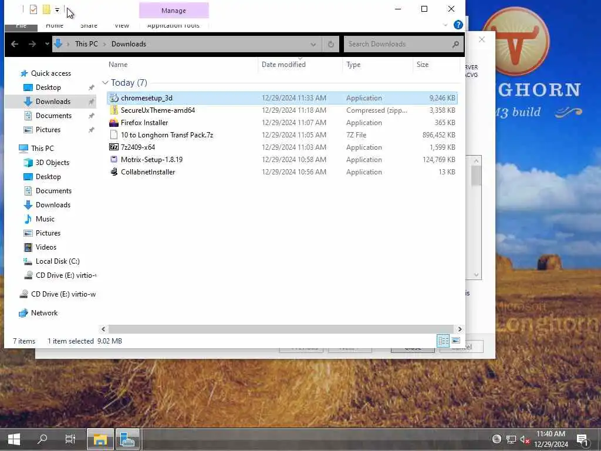Open the recent locations dropdown arrow
601x451 pixels.
pyautogui.click(x=47, y=44)
